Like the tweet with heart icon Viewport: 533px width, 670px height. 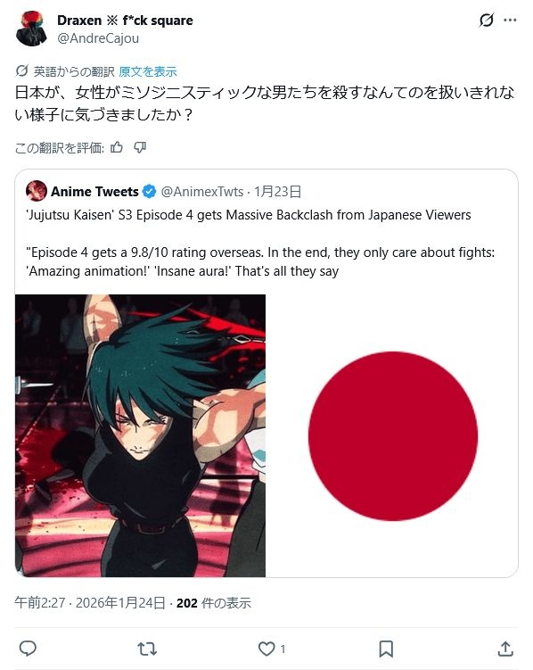[266, 649]
